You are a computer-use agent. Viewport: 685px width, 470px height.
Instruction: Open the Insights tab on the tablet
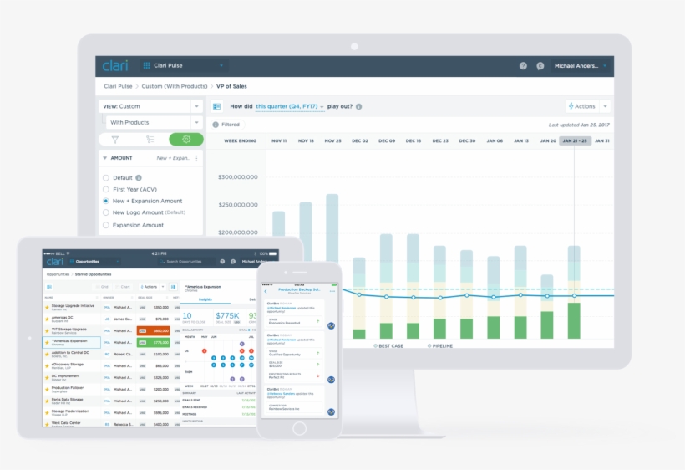click(205, 298)
